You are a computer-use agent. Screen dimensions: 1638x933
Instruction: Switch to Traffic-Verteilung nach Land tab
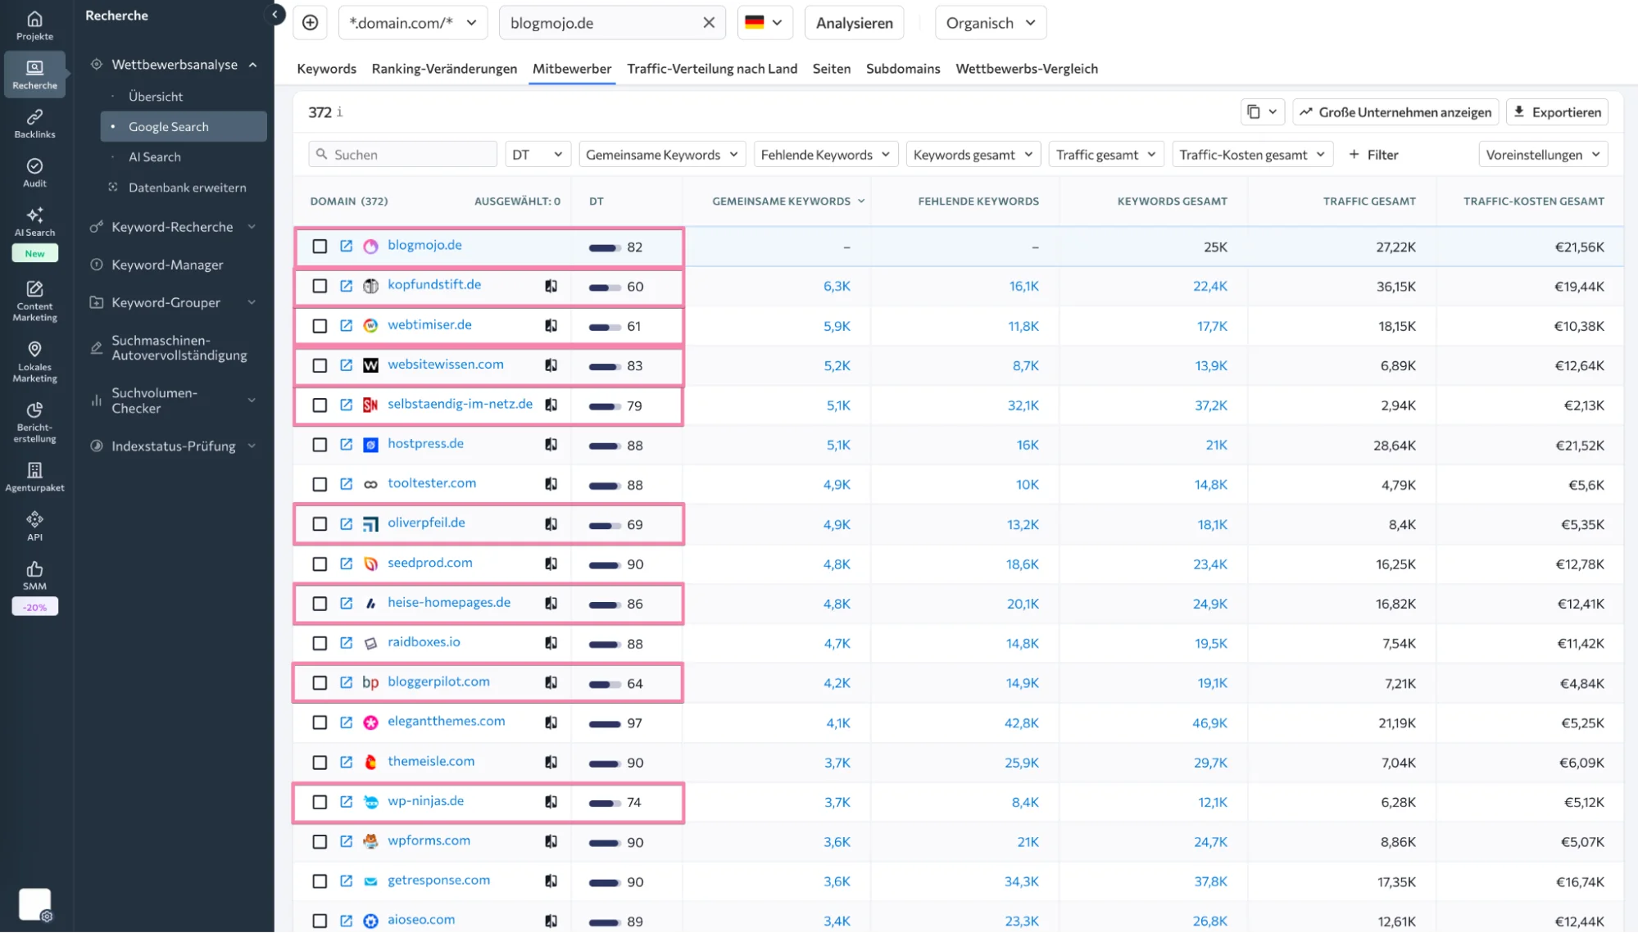[712, 69]
